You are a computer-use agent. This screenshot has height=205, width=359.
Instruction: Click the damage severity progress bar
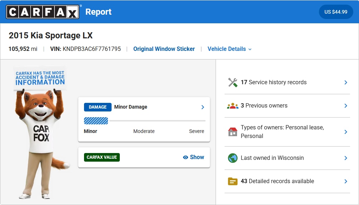[144, 121]
